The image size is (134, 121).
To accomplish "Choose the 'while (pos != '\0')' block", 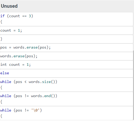I will coord(66,113).
